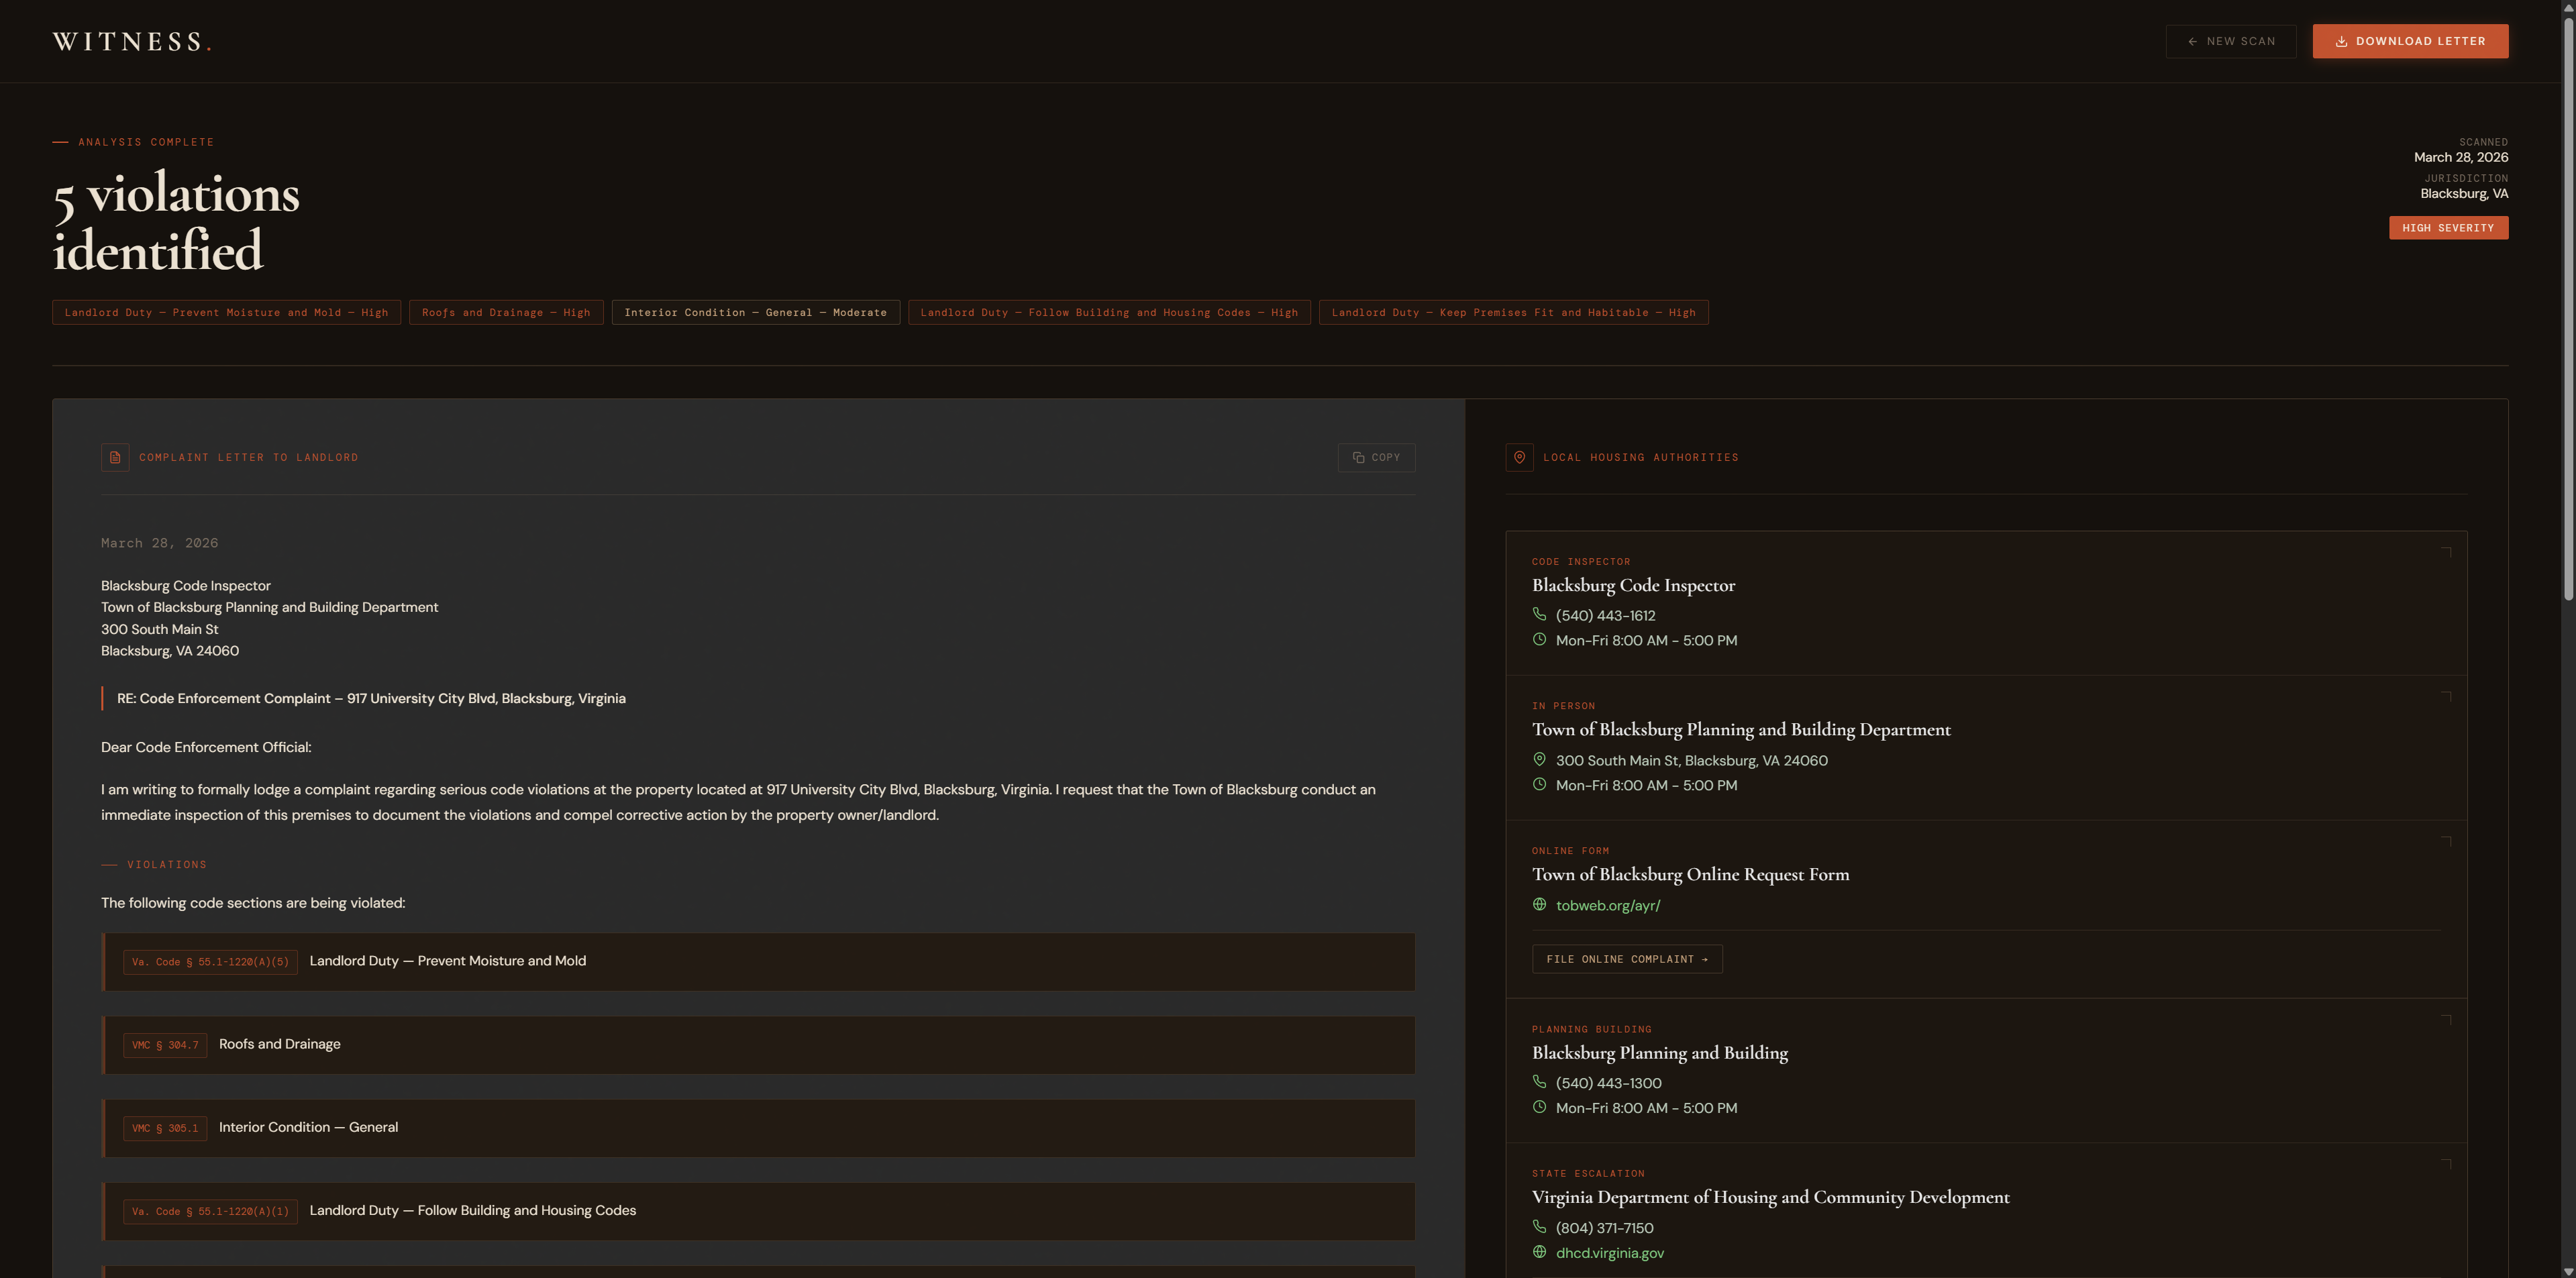The width and height of the screenshot is (2576, 1278).
Task: Select the Roofs and Drainage – High tag
Action: tap(506, 312)
